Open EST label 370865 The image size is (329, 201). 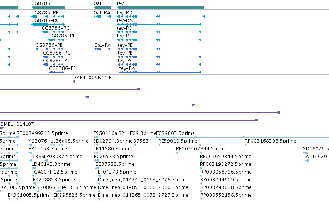point(46,187)
